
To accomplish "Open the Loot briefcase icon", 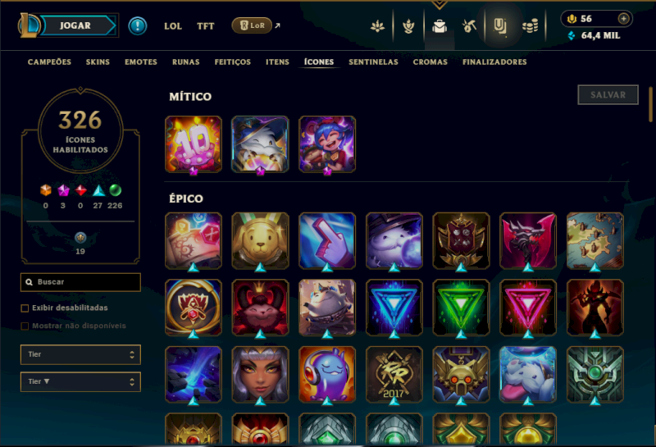I will point(440,26).
